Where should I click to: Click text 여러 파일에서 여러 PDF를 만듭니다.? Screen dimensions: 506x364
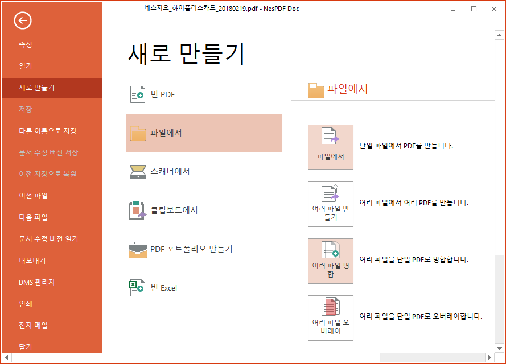[x=414, y=202]
